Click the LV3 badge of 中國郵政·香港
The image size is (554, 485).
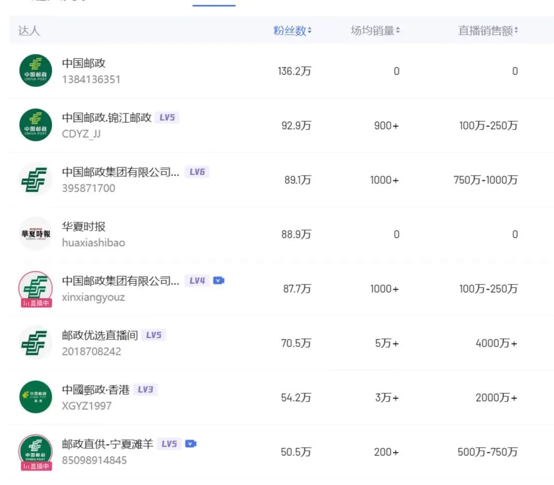145,390
